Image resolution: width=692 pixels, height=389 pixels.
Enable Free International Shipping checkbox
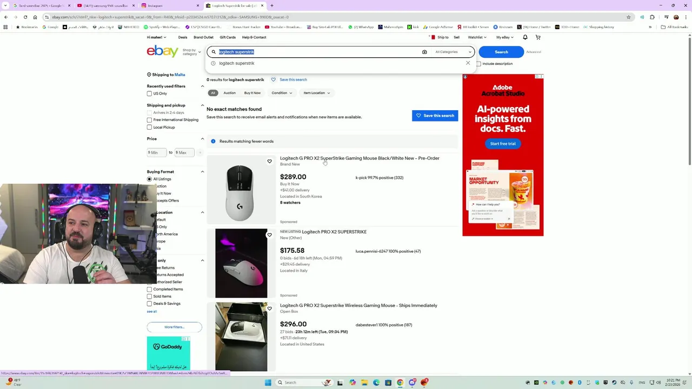(x=149, y=120)
